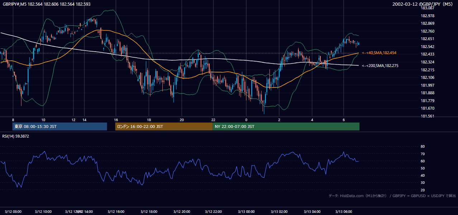Click the 3/12 10:00 bottom time label

[x=43, y=211]
